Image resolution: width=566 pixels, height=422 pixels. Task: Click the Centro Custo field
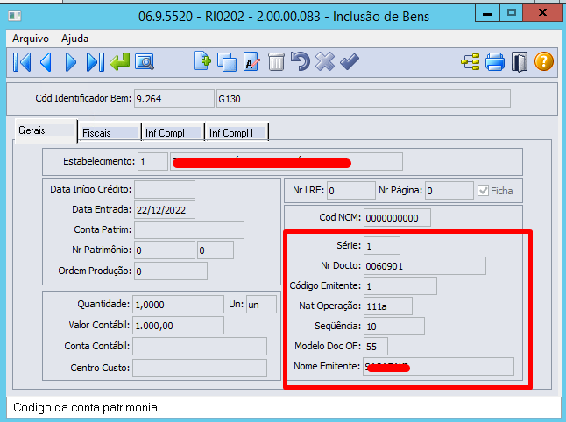tap(200, 368)
